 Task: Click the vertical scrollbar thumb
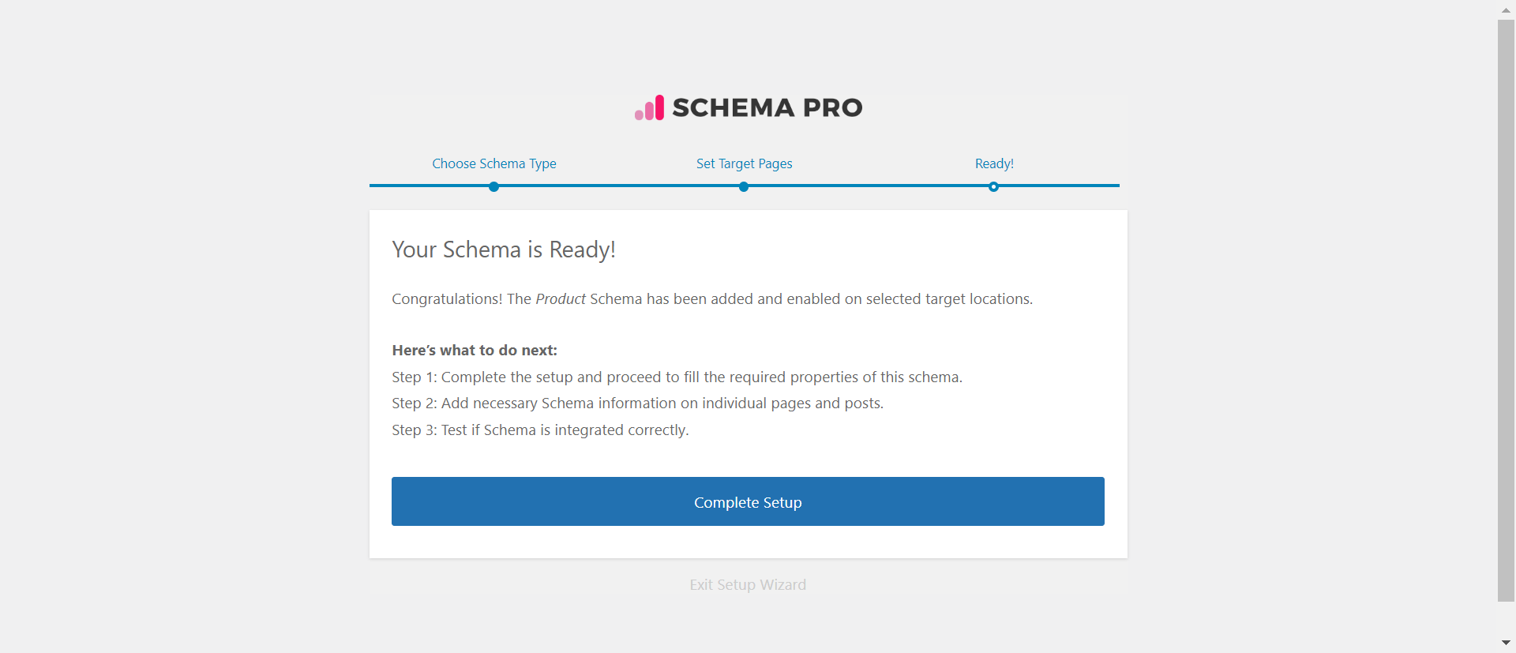coord(1506,310)
